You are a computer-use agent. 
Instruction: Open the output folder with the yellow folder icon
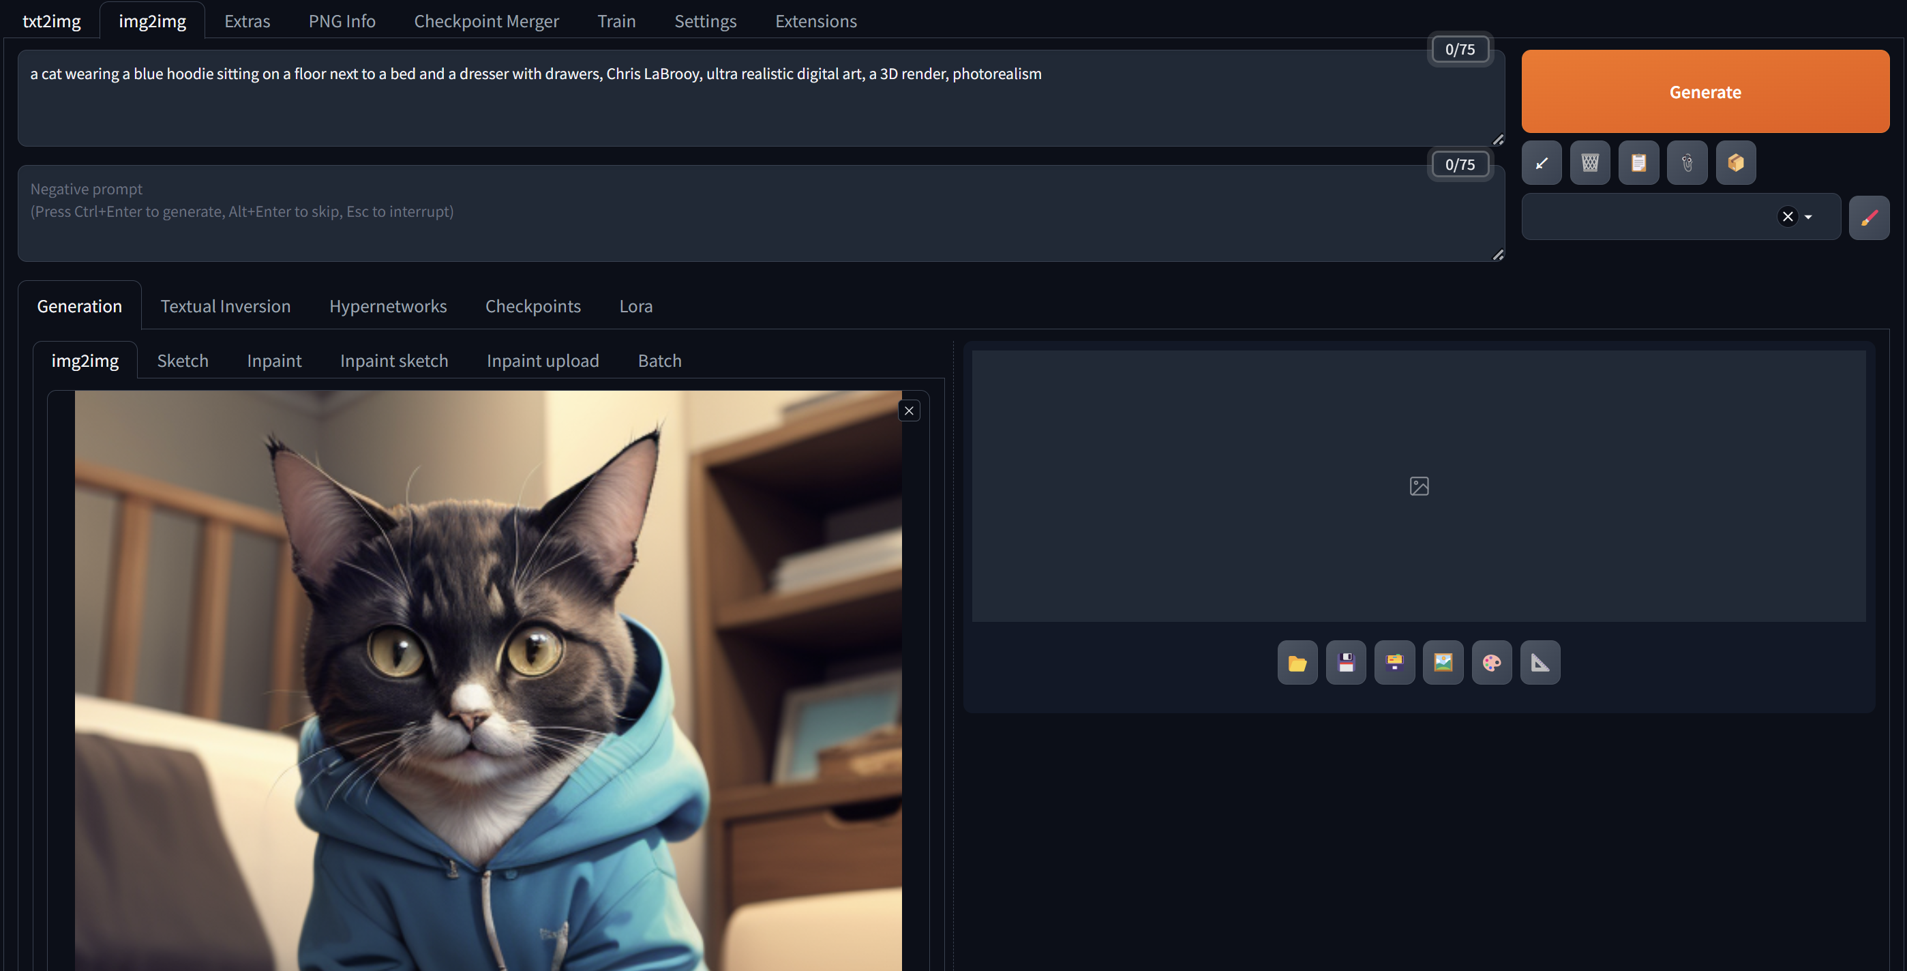click(1297, 663)
